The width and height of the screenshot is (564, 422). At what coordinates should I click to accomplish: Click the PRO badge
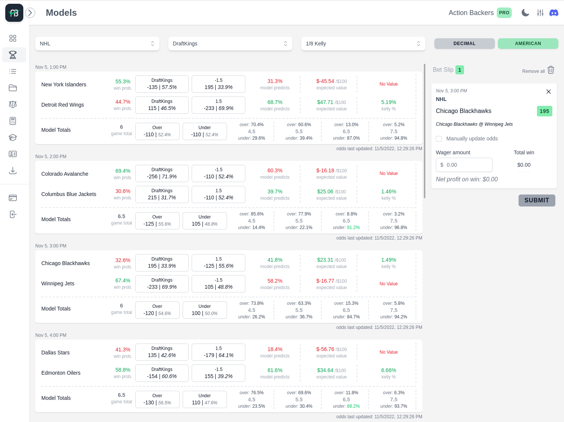point(504,13)
